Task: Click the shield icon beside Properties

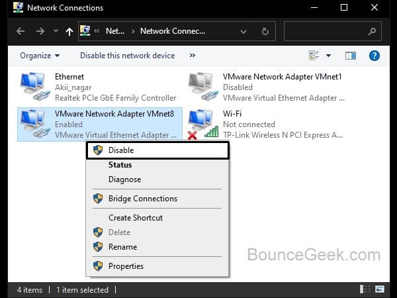Action: tap(98, 266)
